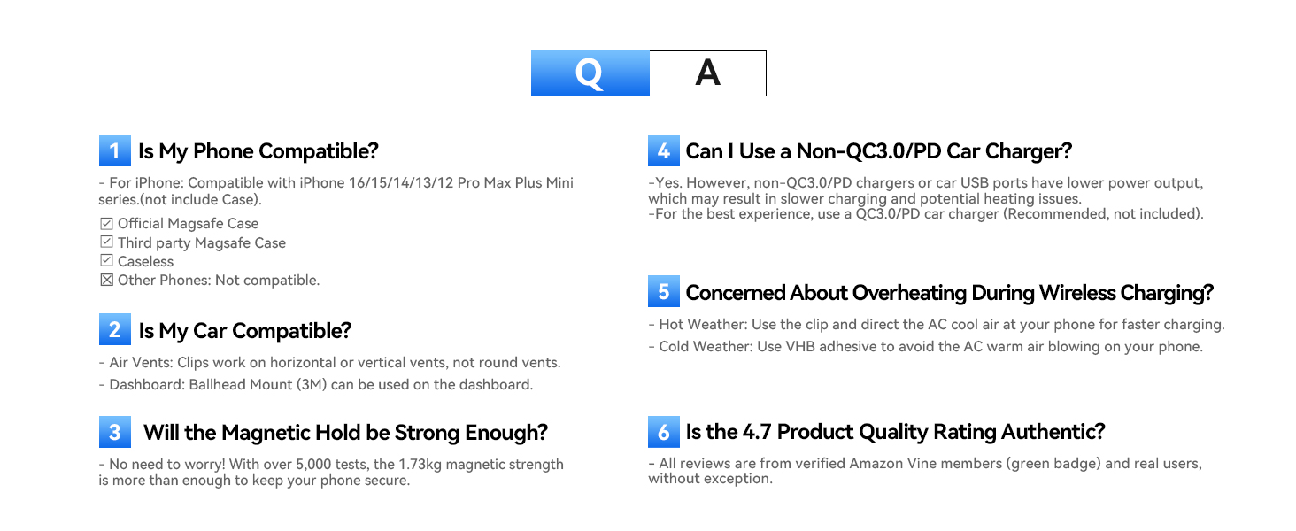
Task: Click the blue number 3 badge
Action: coord(114,432)
